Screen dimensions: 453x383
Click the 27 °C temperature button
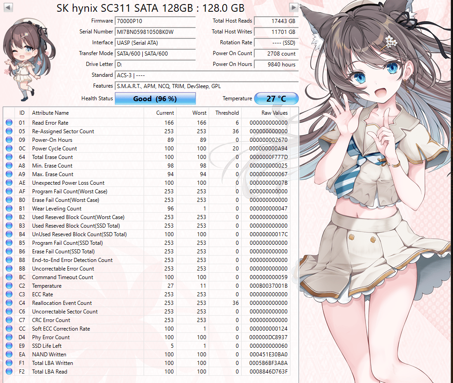point(276,98)
